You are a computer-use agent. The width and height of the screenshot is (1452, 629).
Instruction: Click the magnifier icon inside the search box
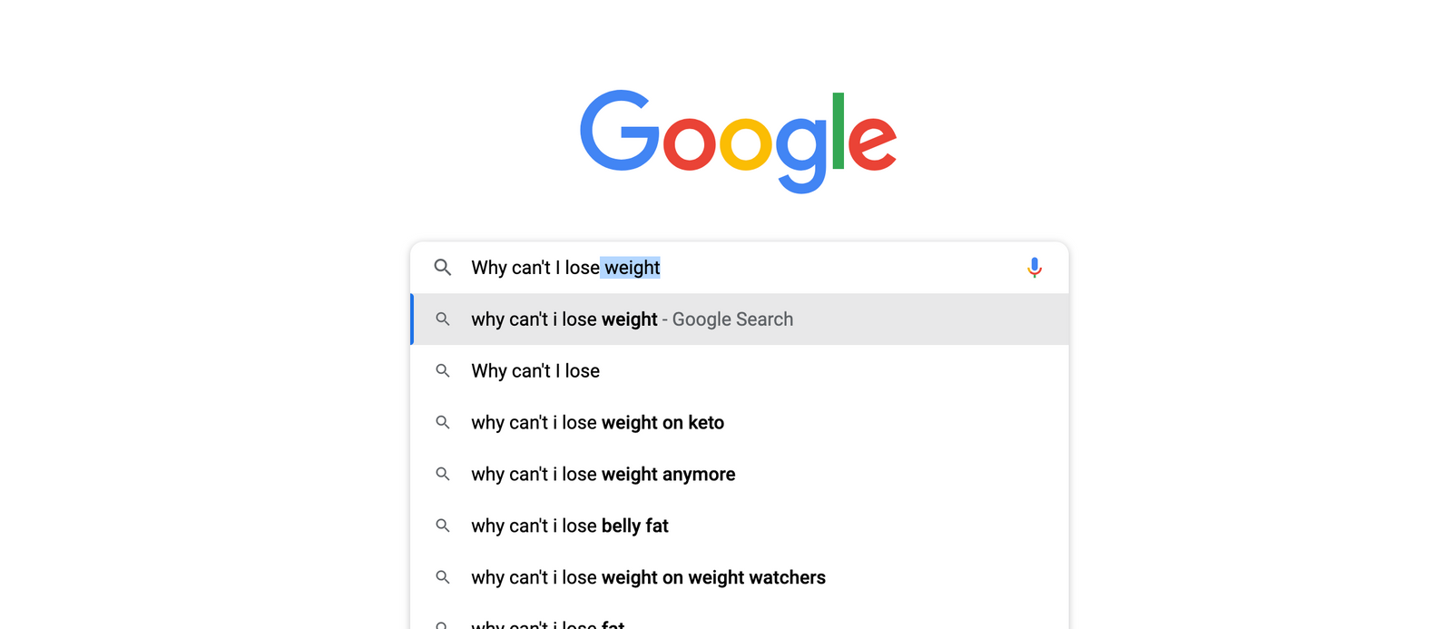443,268
